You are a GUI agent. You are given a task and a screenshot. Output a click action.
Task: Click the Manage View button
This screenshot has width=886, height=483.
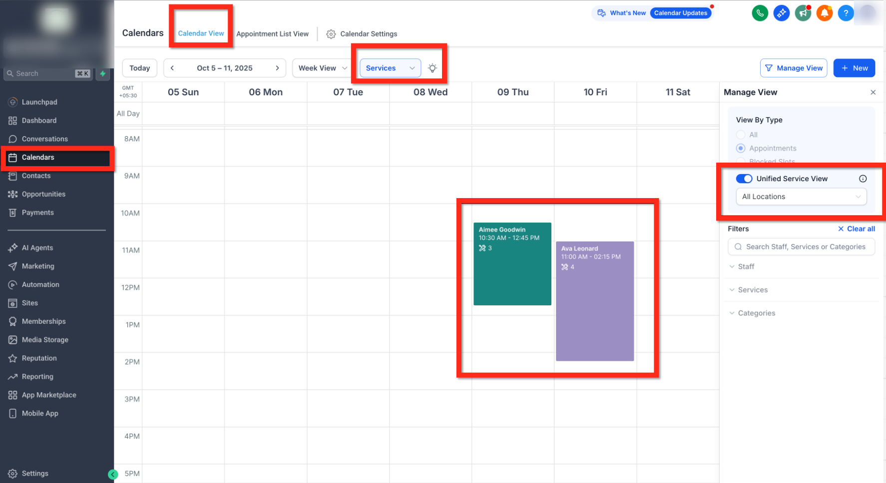click(794, 68)
